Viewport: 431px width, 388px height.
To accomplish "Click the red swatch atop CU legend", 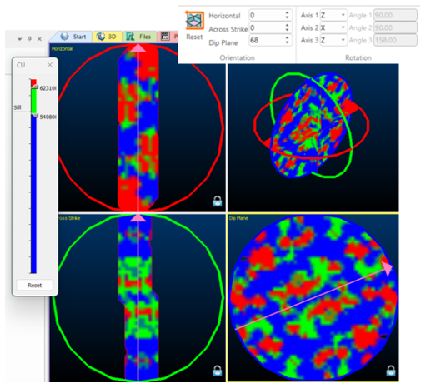I will point(33,82).
